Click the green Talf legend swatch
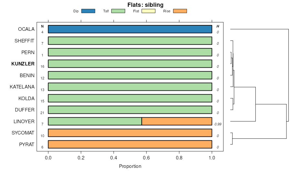 118,11
